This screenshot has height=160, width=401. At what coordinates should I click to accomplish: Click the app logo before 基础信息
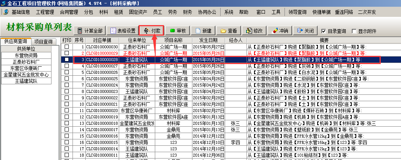point(6,12)
